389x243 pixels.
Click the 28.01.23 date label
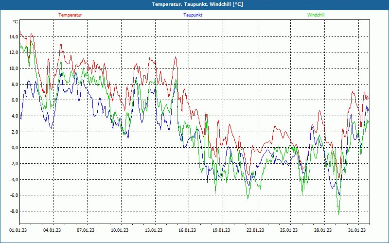(323, 230)
